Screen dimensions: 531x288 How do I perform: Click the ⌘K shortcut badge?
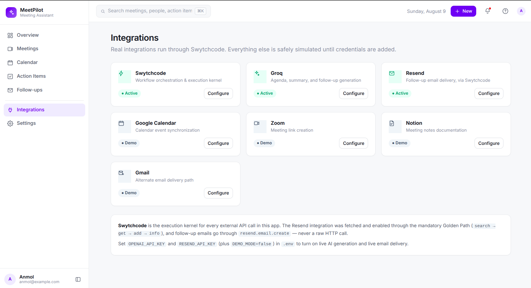click(x=201, y=11)
